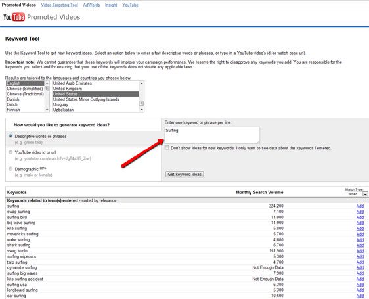Select United Arab Emirates country
Viewport: 369px width, 299px height.
(x=96, y=83)
